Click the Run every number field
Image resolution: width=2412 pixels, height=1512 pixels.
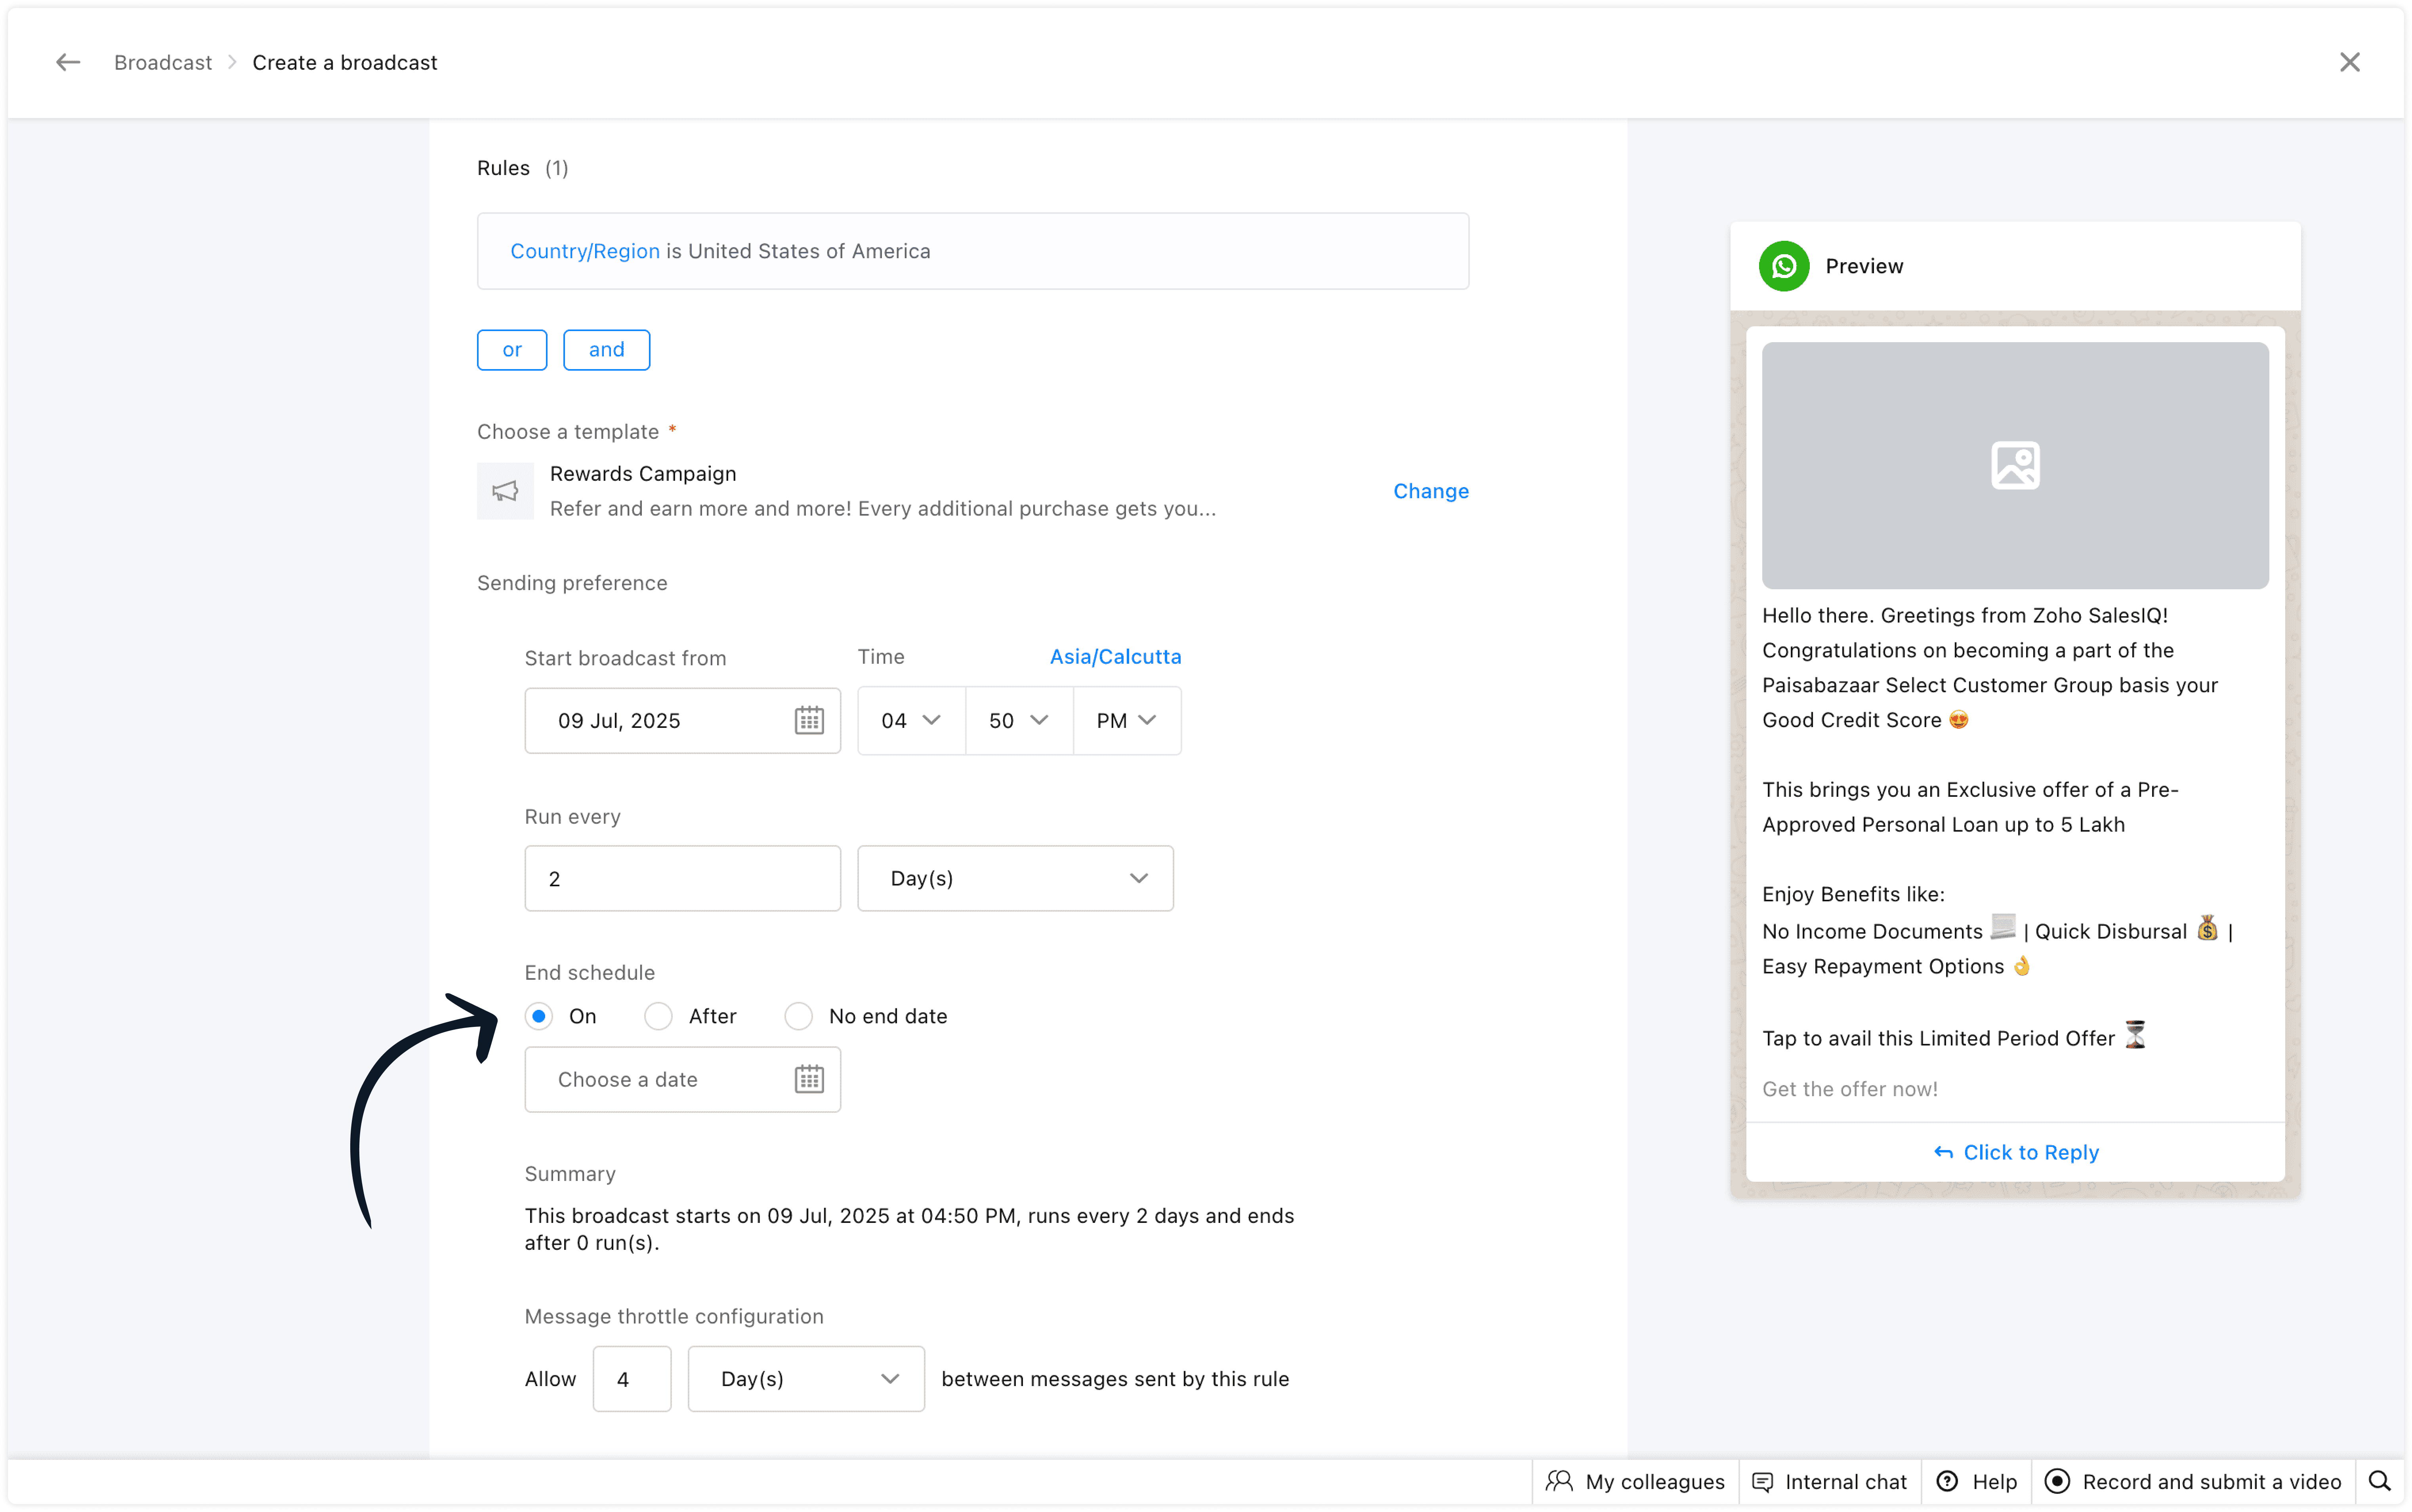[x=682, y=878]
